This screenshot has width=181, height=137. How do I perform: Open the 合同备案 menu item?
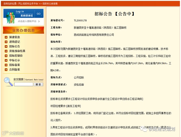coord(14,69)
